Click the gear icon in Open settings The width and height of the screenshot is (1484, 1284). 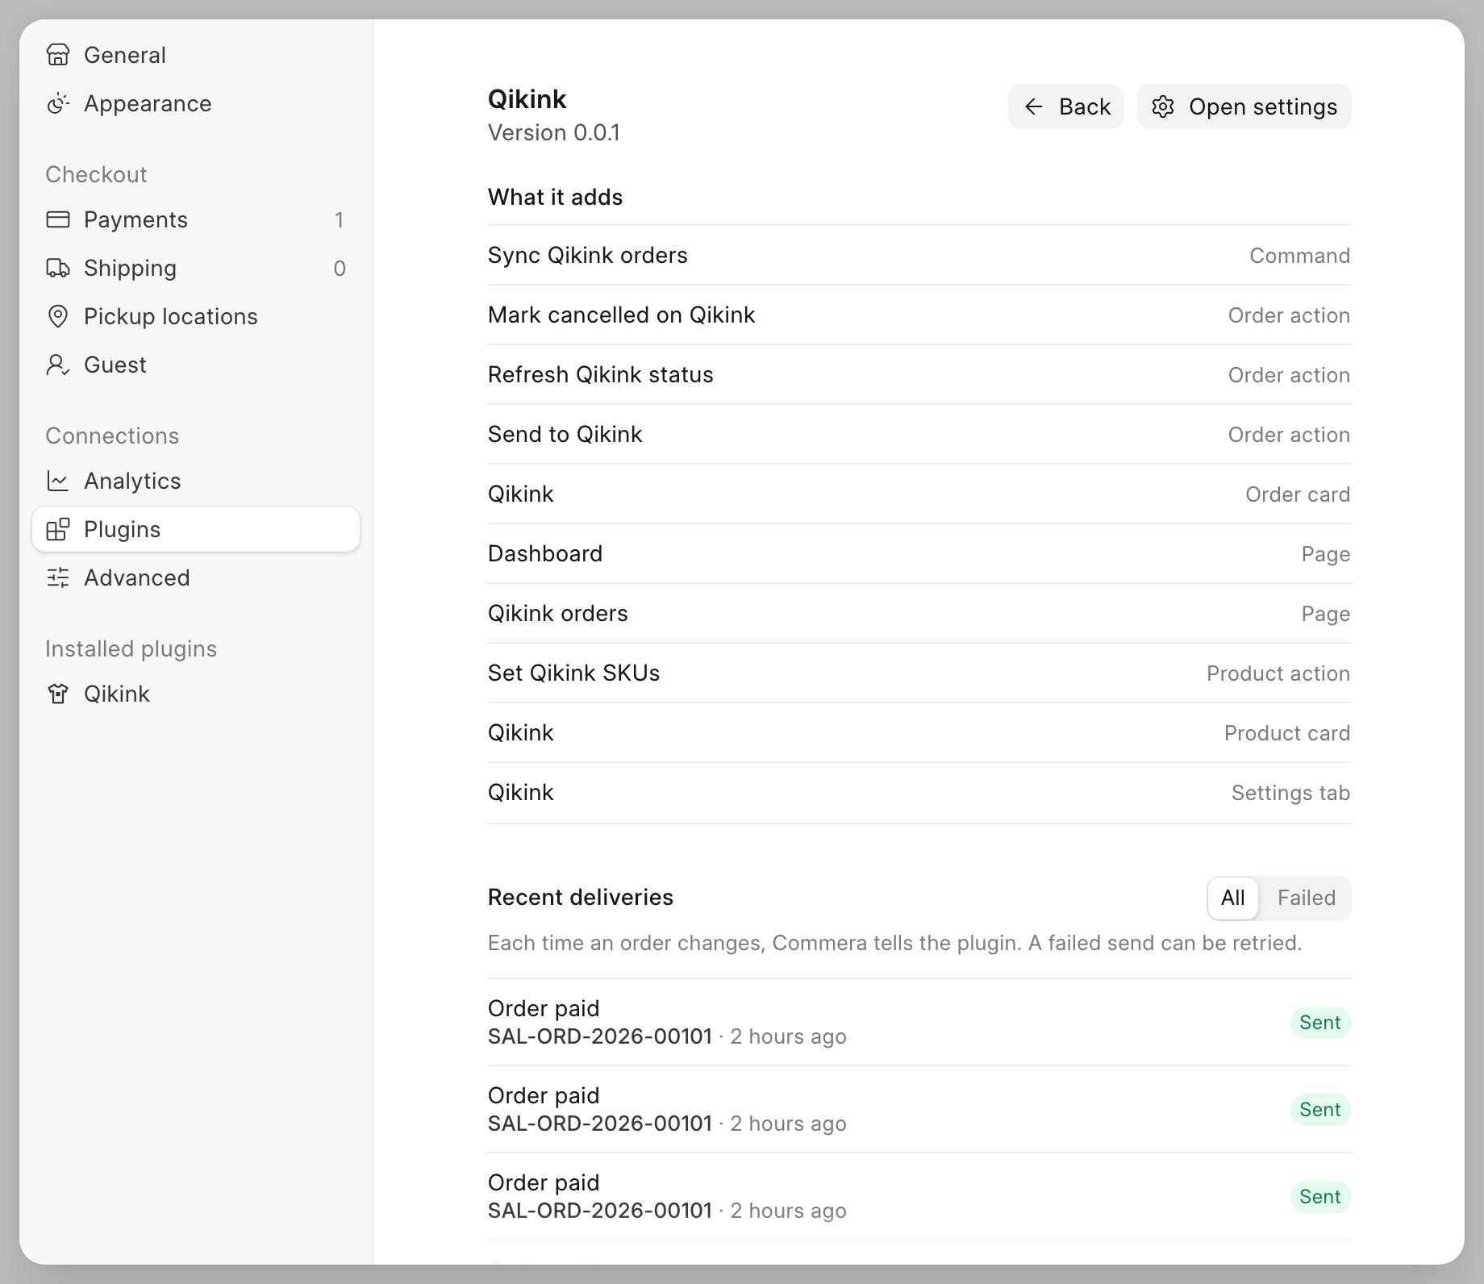(1163, 106)
